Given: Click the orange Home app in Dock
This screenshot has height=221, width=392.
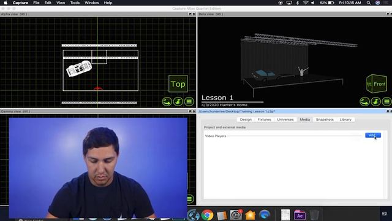Looking at the screenshot, I should [x=250, y=215].
